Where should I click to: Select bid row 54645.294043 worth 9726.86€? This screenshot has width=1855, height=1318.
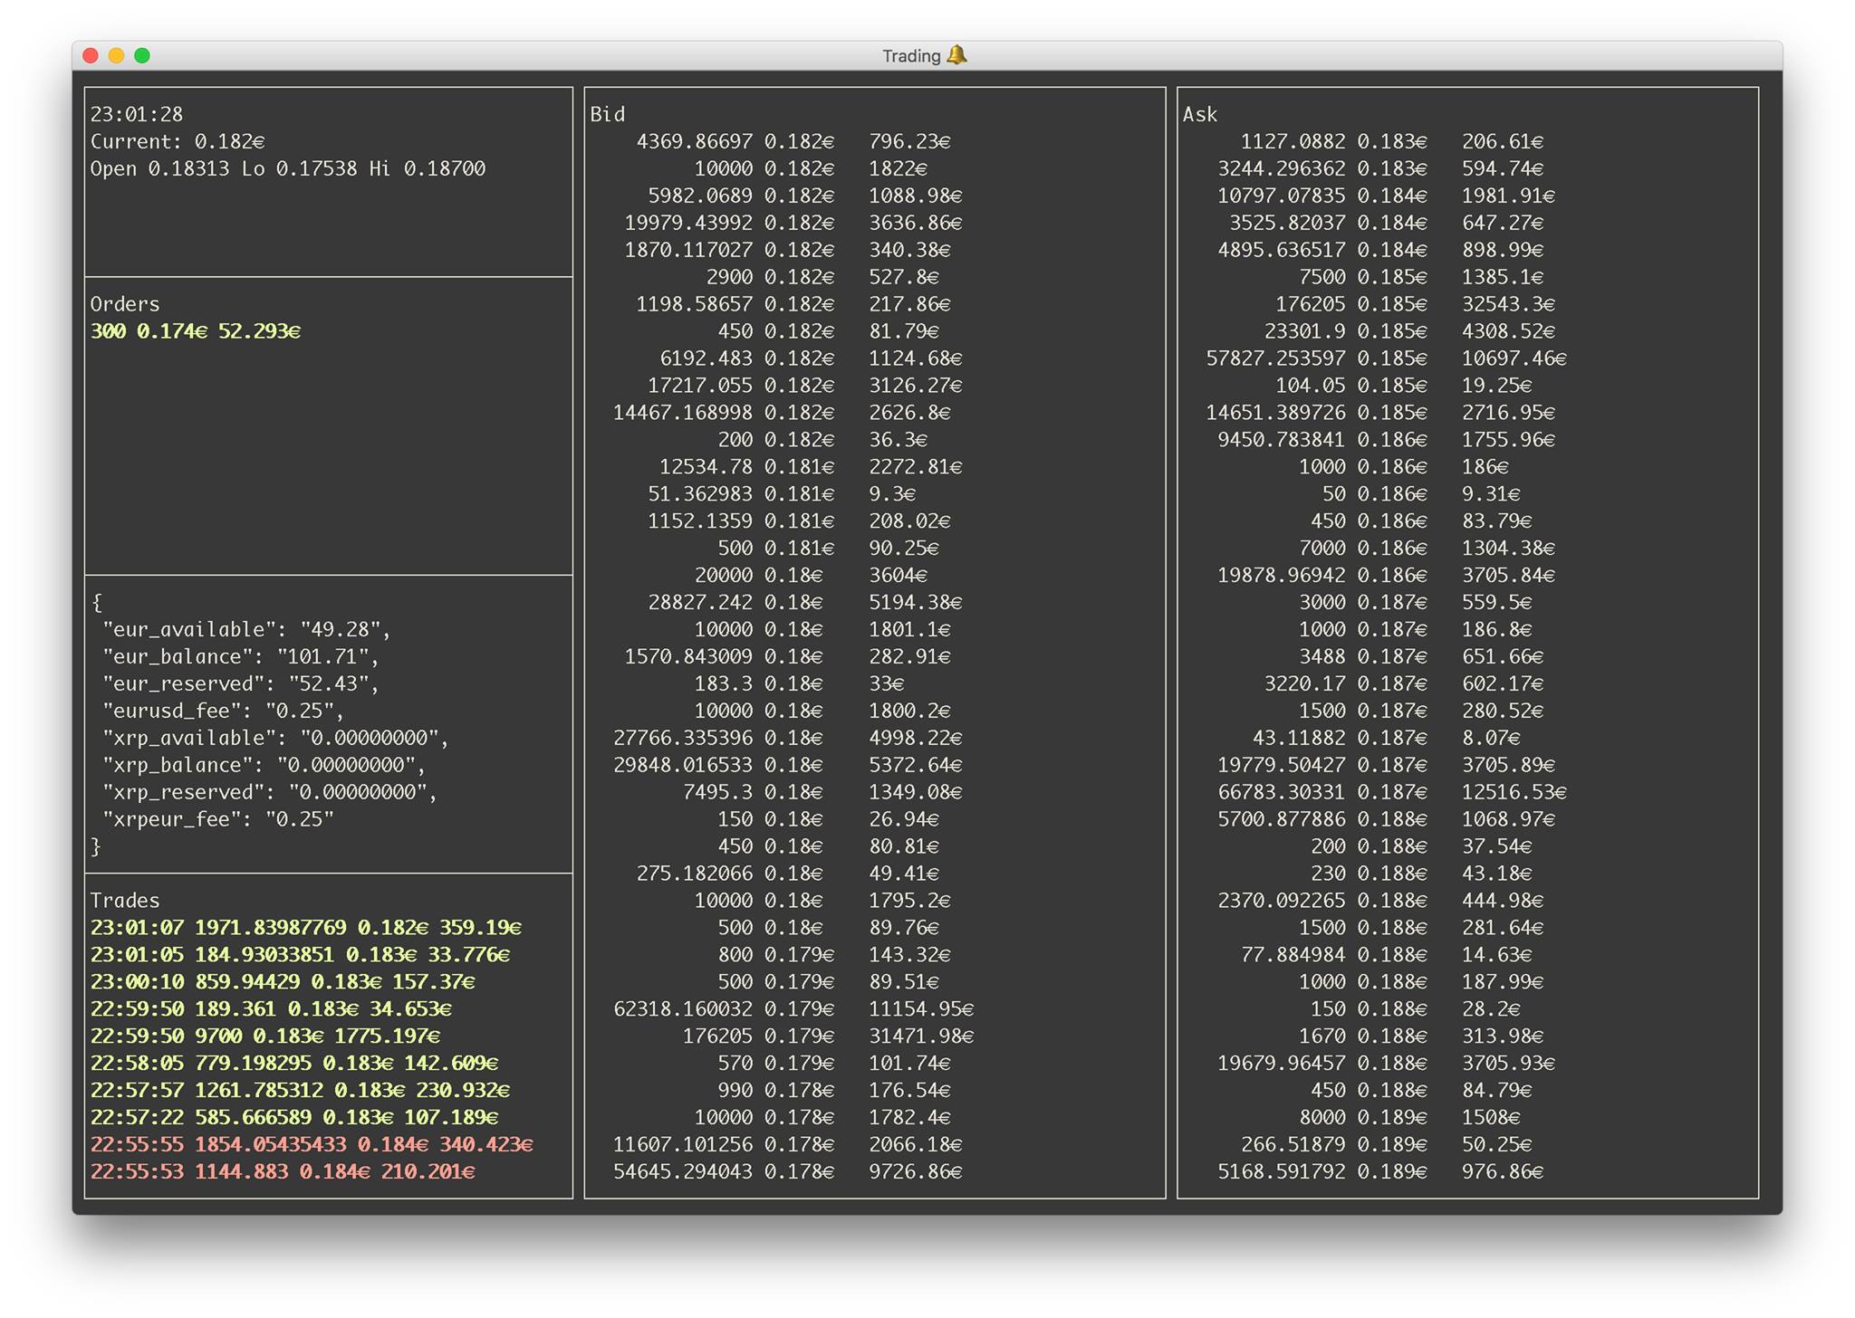pos(788,1172)
